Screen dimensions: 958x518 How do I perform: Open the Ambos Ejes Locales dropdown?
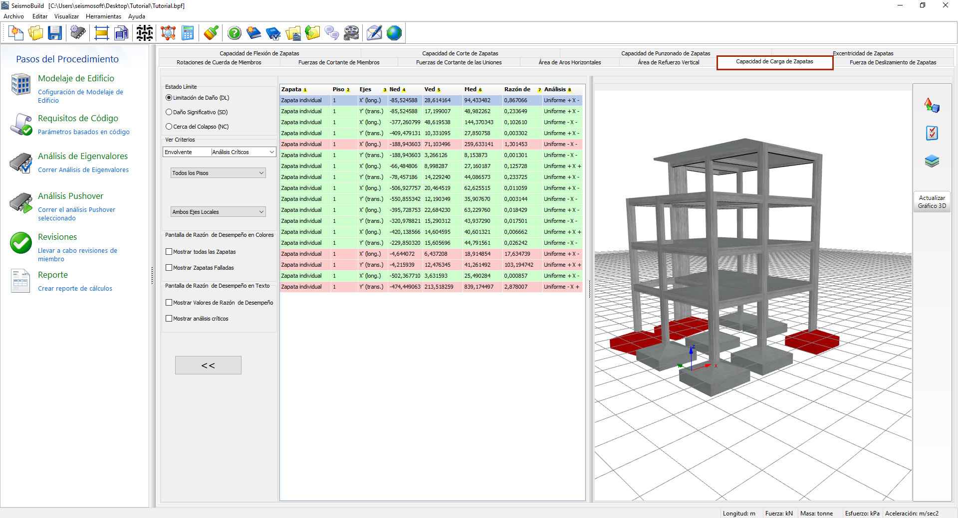(x=218, y=212)
